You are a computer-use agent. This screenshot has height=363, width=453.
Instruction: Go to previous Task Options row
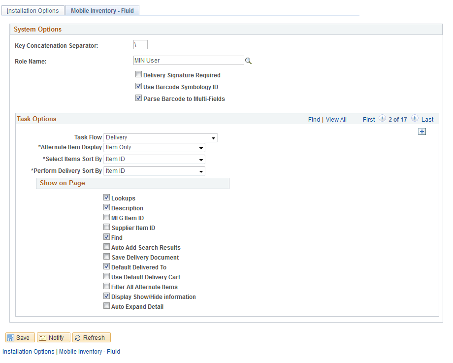(382, 119)
